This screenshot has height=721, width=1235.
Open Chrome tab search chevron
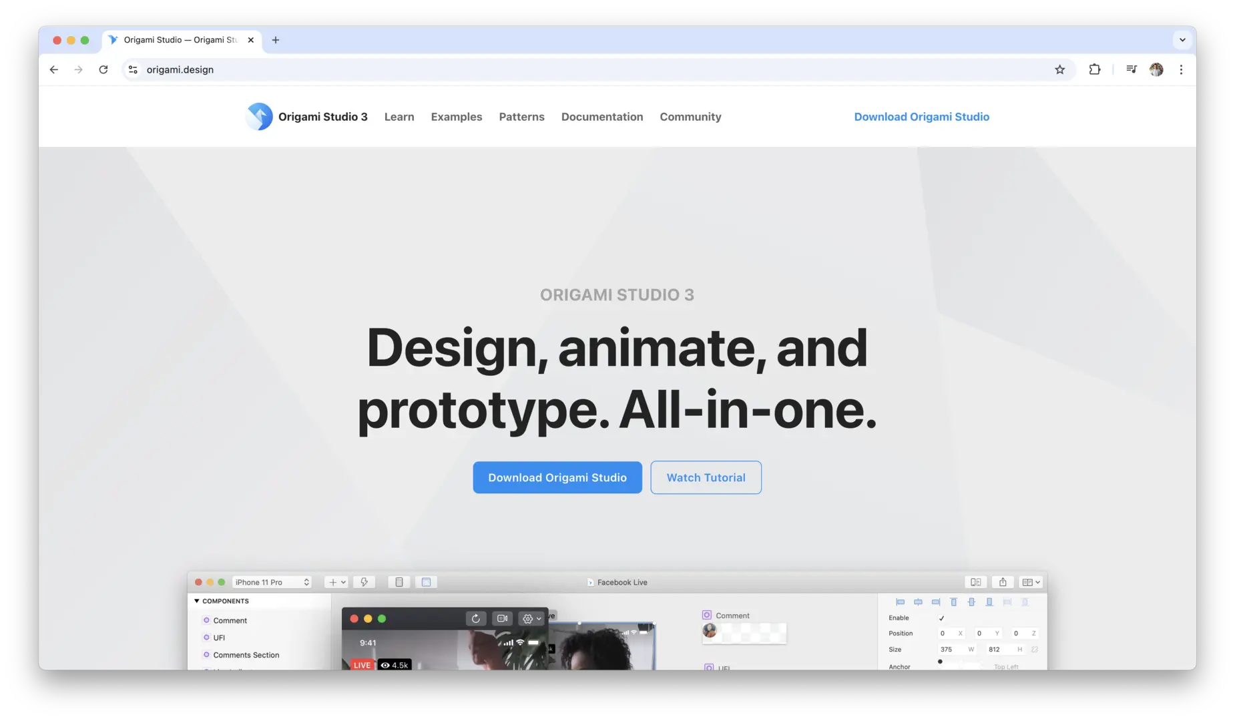coord(1182,40)
